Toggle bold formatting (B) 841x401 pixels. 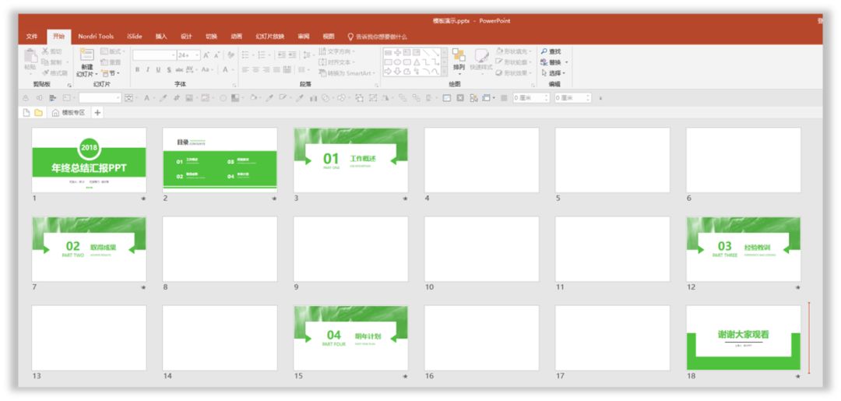click(x=137, y=70)
